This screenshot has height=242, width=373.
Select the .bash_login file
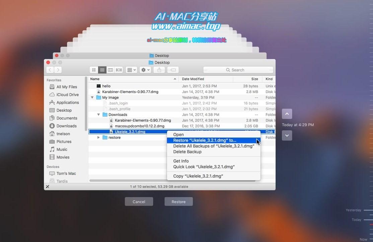pyautogui.click(x=182, y=103)
